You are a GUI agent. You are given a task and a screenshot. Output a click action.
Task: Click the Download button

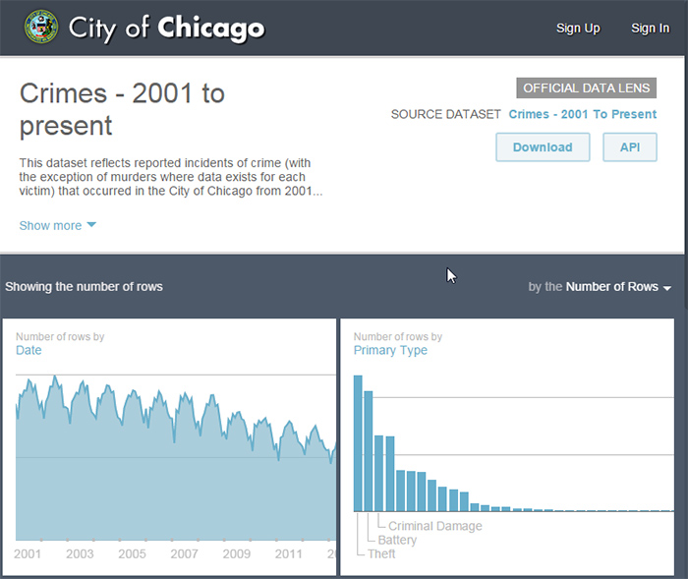click(x=543, y=147)
